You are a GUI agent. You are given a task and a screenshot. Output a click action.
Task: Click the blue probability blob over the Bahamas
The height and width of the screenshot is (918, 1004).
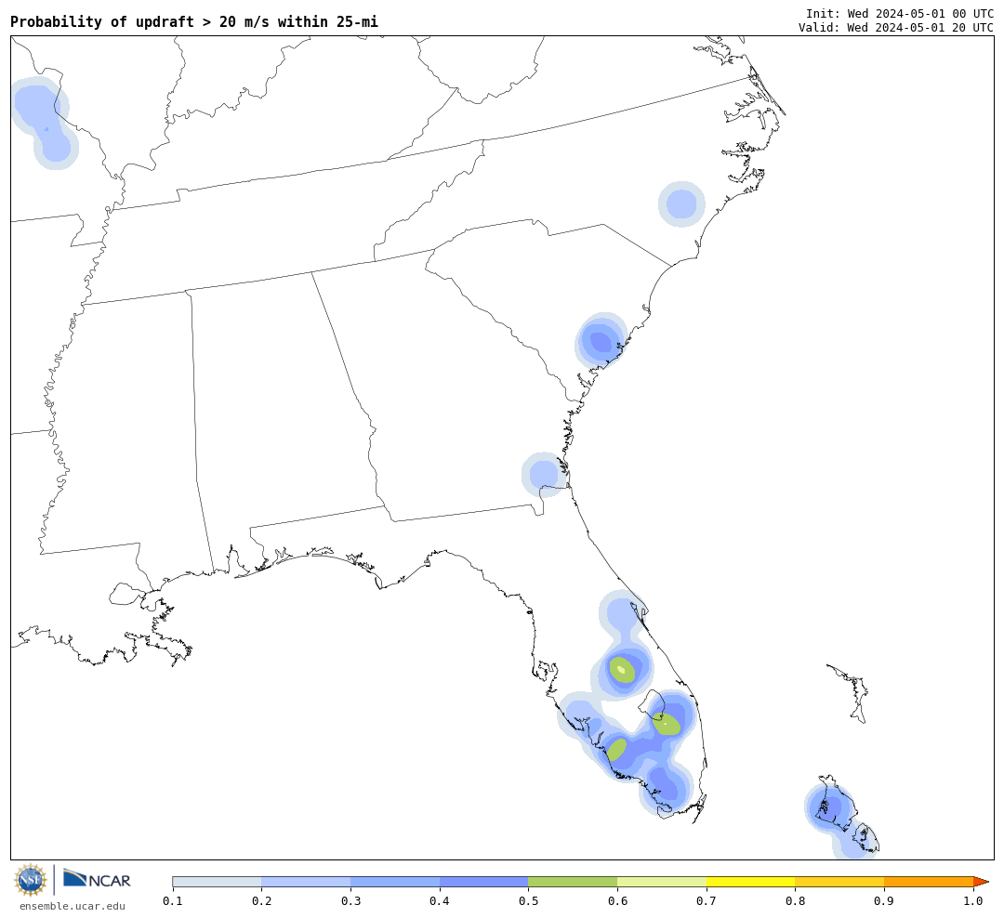point(830,807)
